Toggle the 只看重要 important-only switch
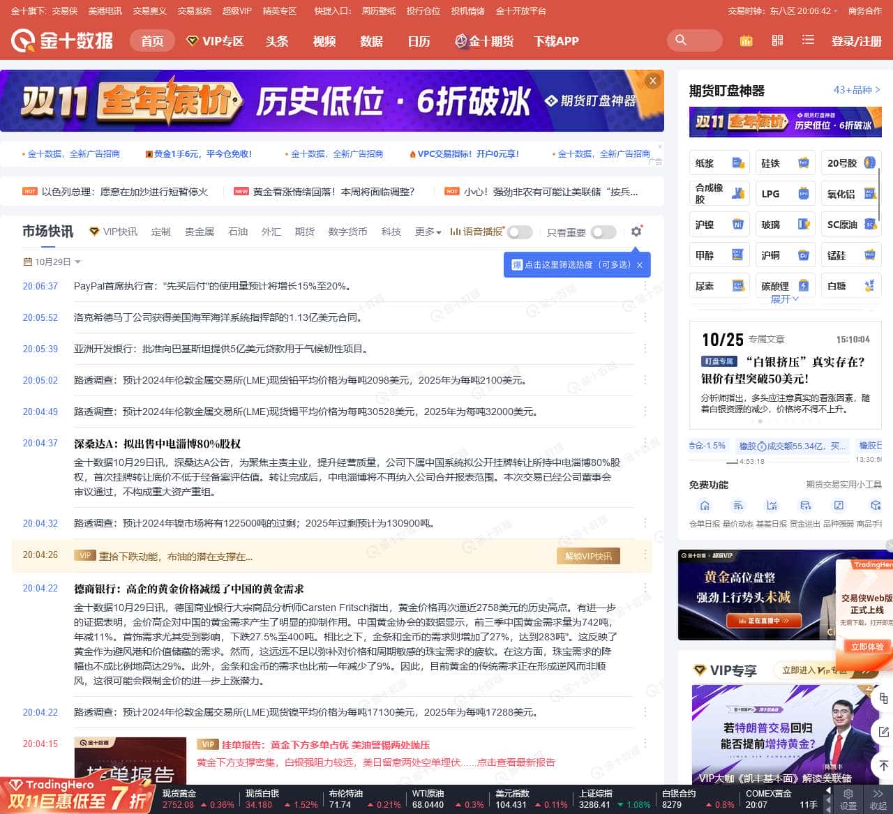The width and height of the screenshot is (893, 814). 603,232
